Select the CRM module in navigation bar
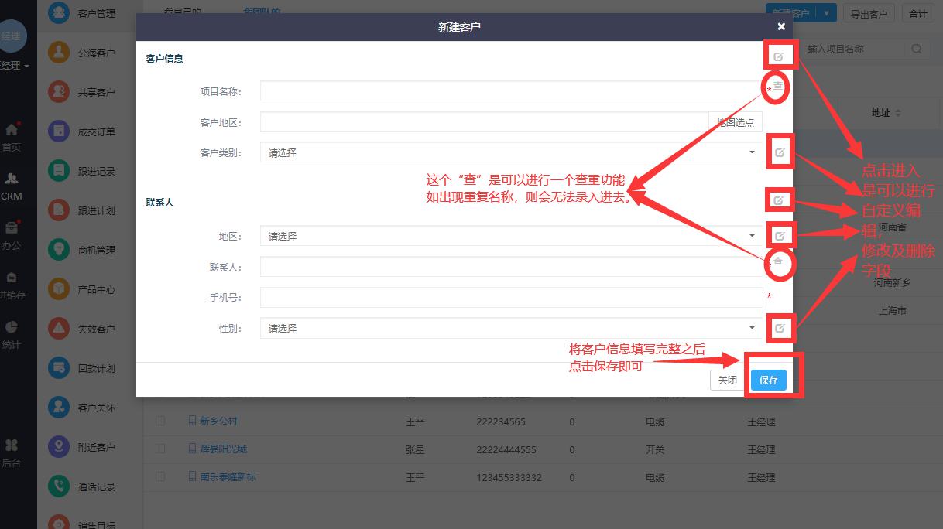The image size is (943, 529). pos(11,186)
